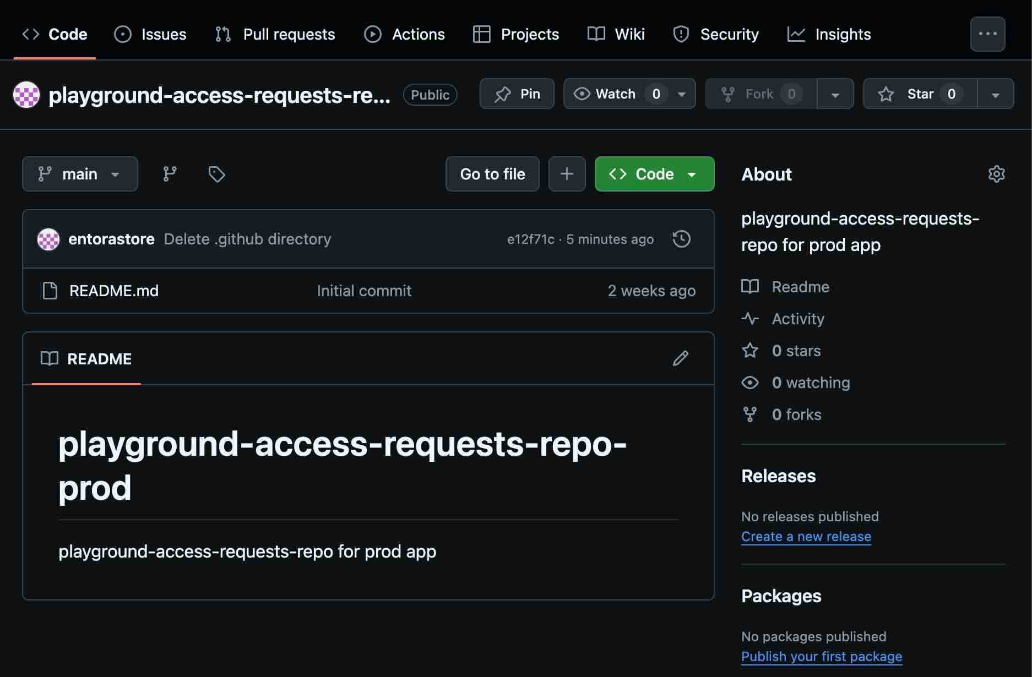Click Create a new release
This screenshot has height=677, width=1032.
(806, 536)
